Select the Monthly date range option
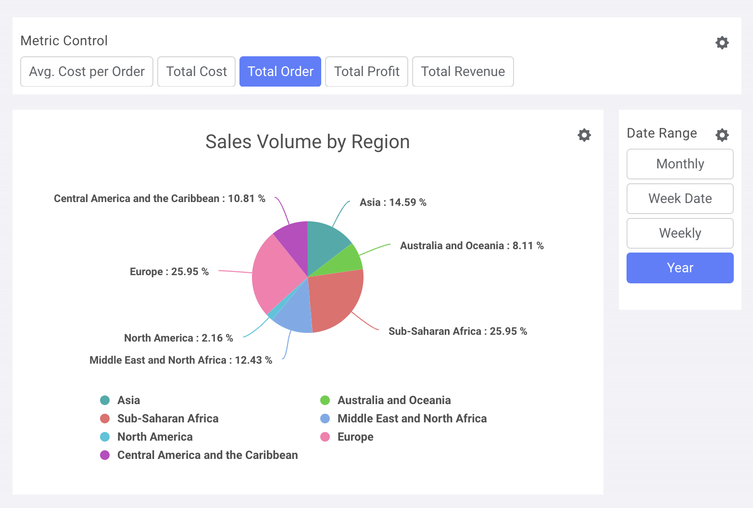Viewport: 753px width, 508px height. (x=679, y=164)
